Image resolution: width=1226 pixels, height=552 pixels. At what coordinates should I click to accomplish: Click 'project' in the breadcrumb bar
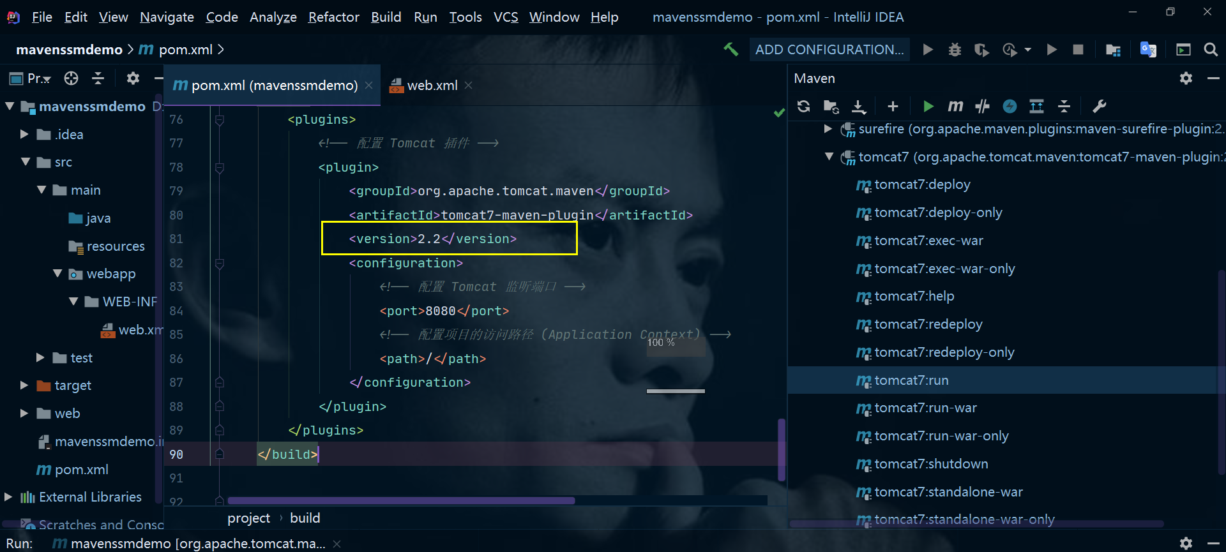pos(248,518)
